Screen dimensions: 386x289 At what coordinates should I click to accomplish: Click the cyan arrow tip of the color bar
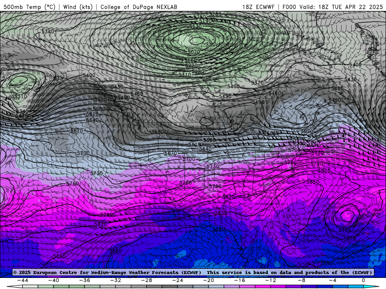(372, 287)
